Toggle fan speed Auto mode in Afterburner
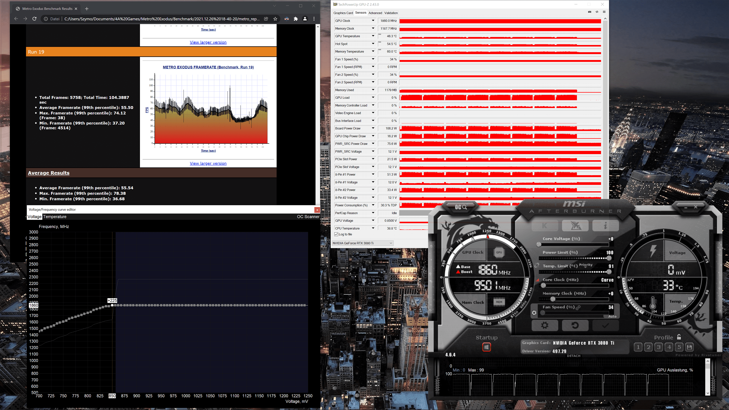The height and width of the screenshot is (410, 729). click(x=612, y=316)
